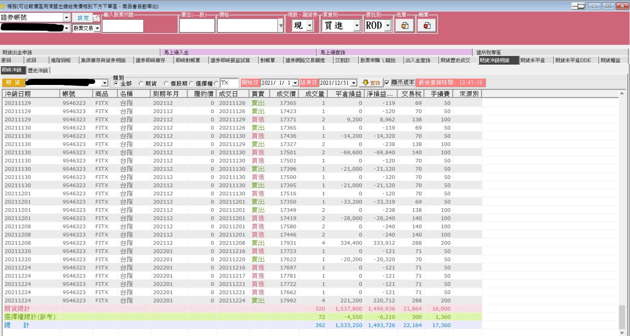The width and height of the screenshot is (630, 336).
Task: Click the icon next to 設定 button
Action: [96, 18]
